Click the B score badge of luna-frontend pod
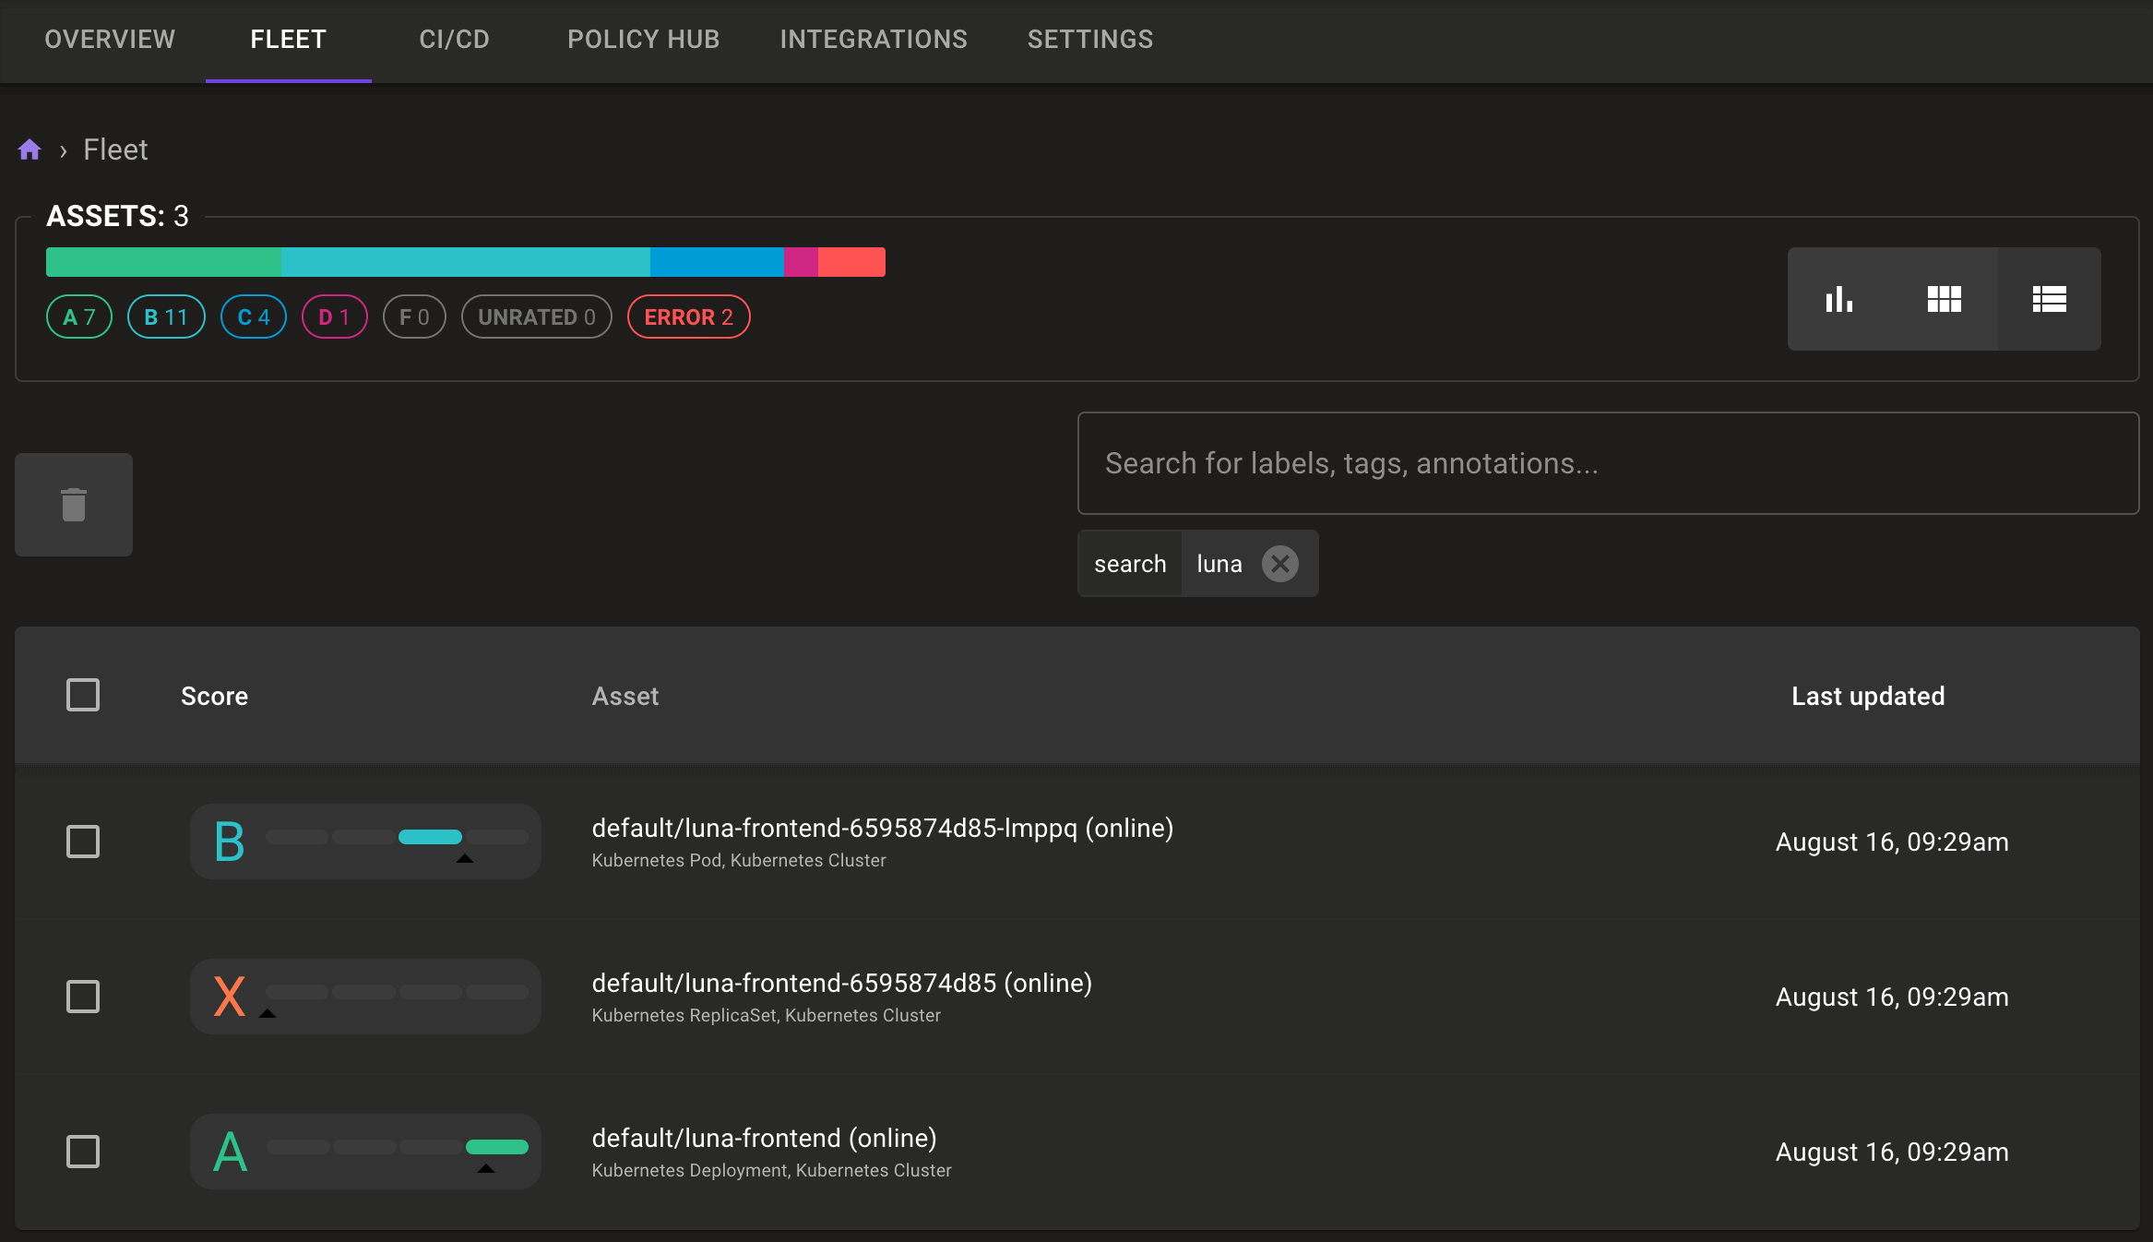The height and width of the screenshot is (1242, 2153). pyautogui.click(x=230, y=842)
